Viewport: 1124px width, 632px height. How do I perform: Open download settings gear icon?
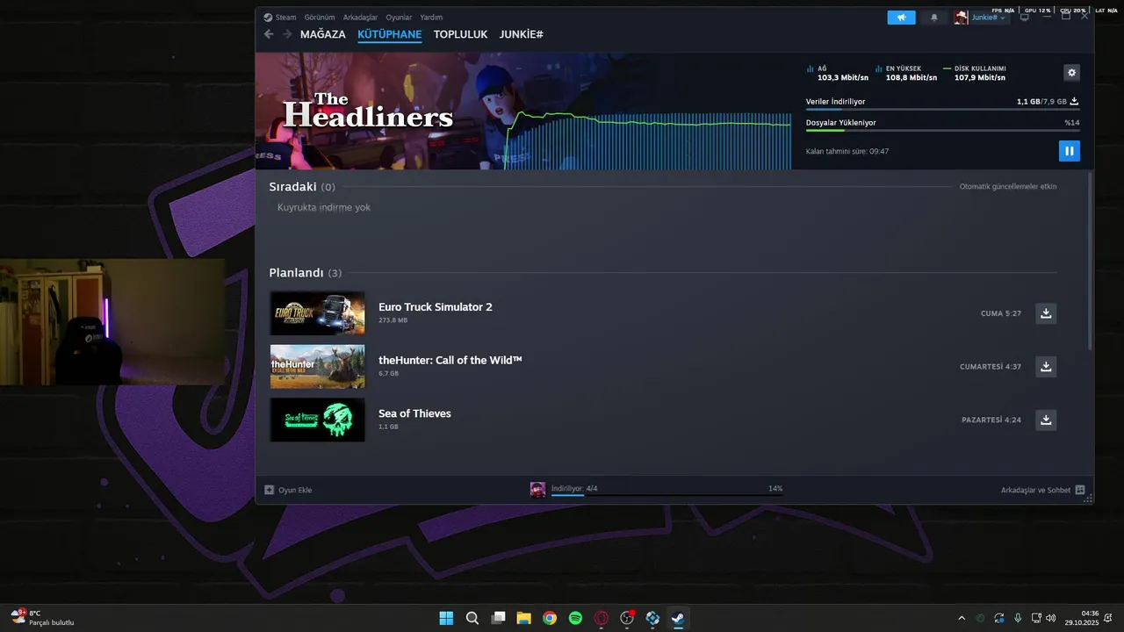[x=1071, y=73]
